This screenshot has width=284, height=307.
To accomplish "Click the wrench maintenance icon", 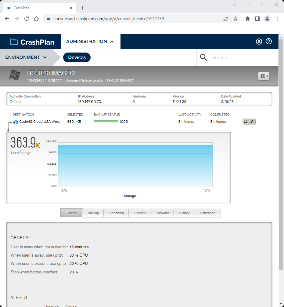I will (252, 121).
